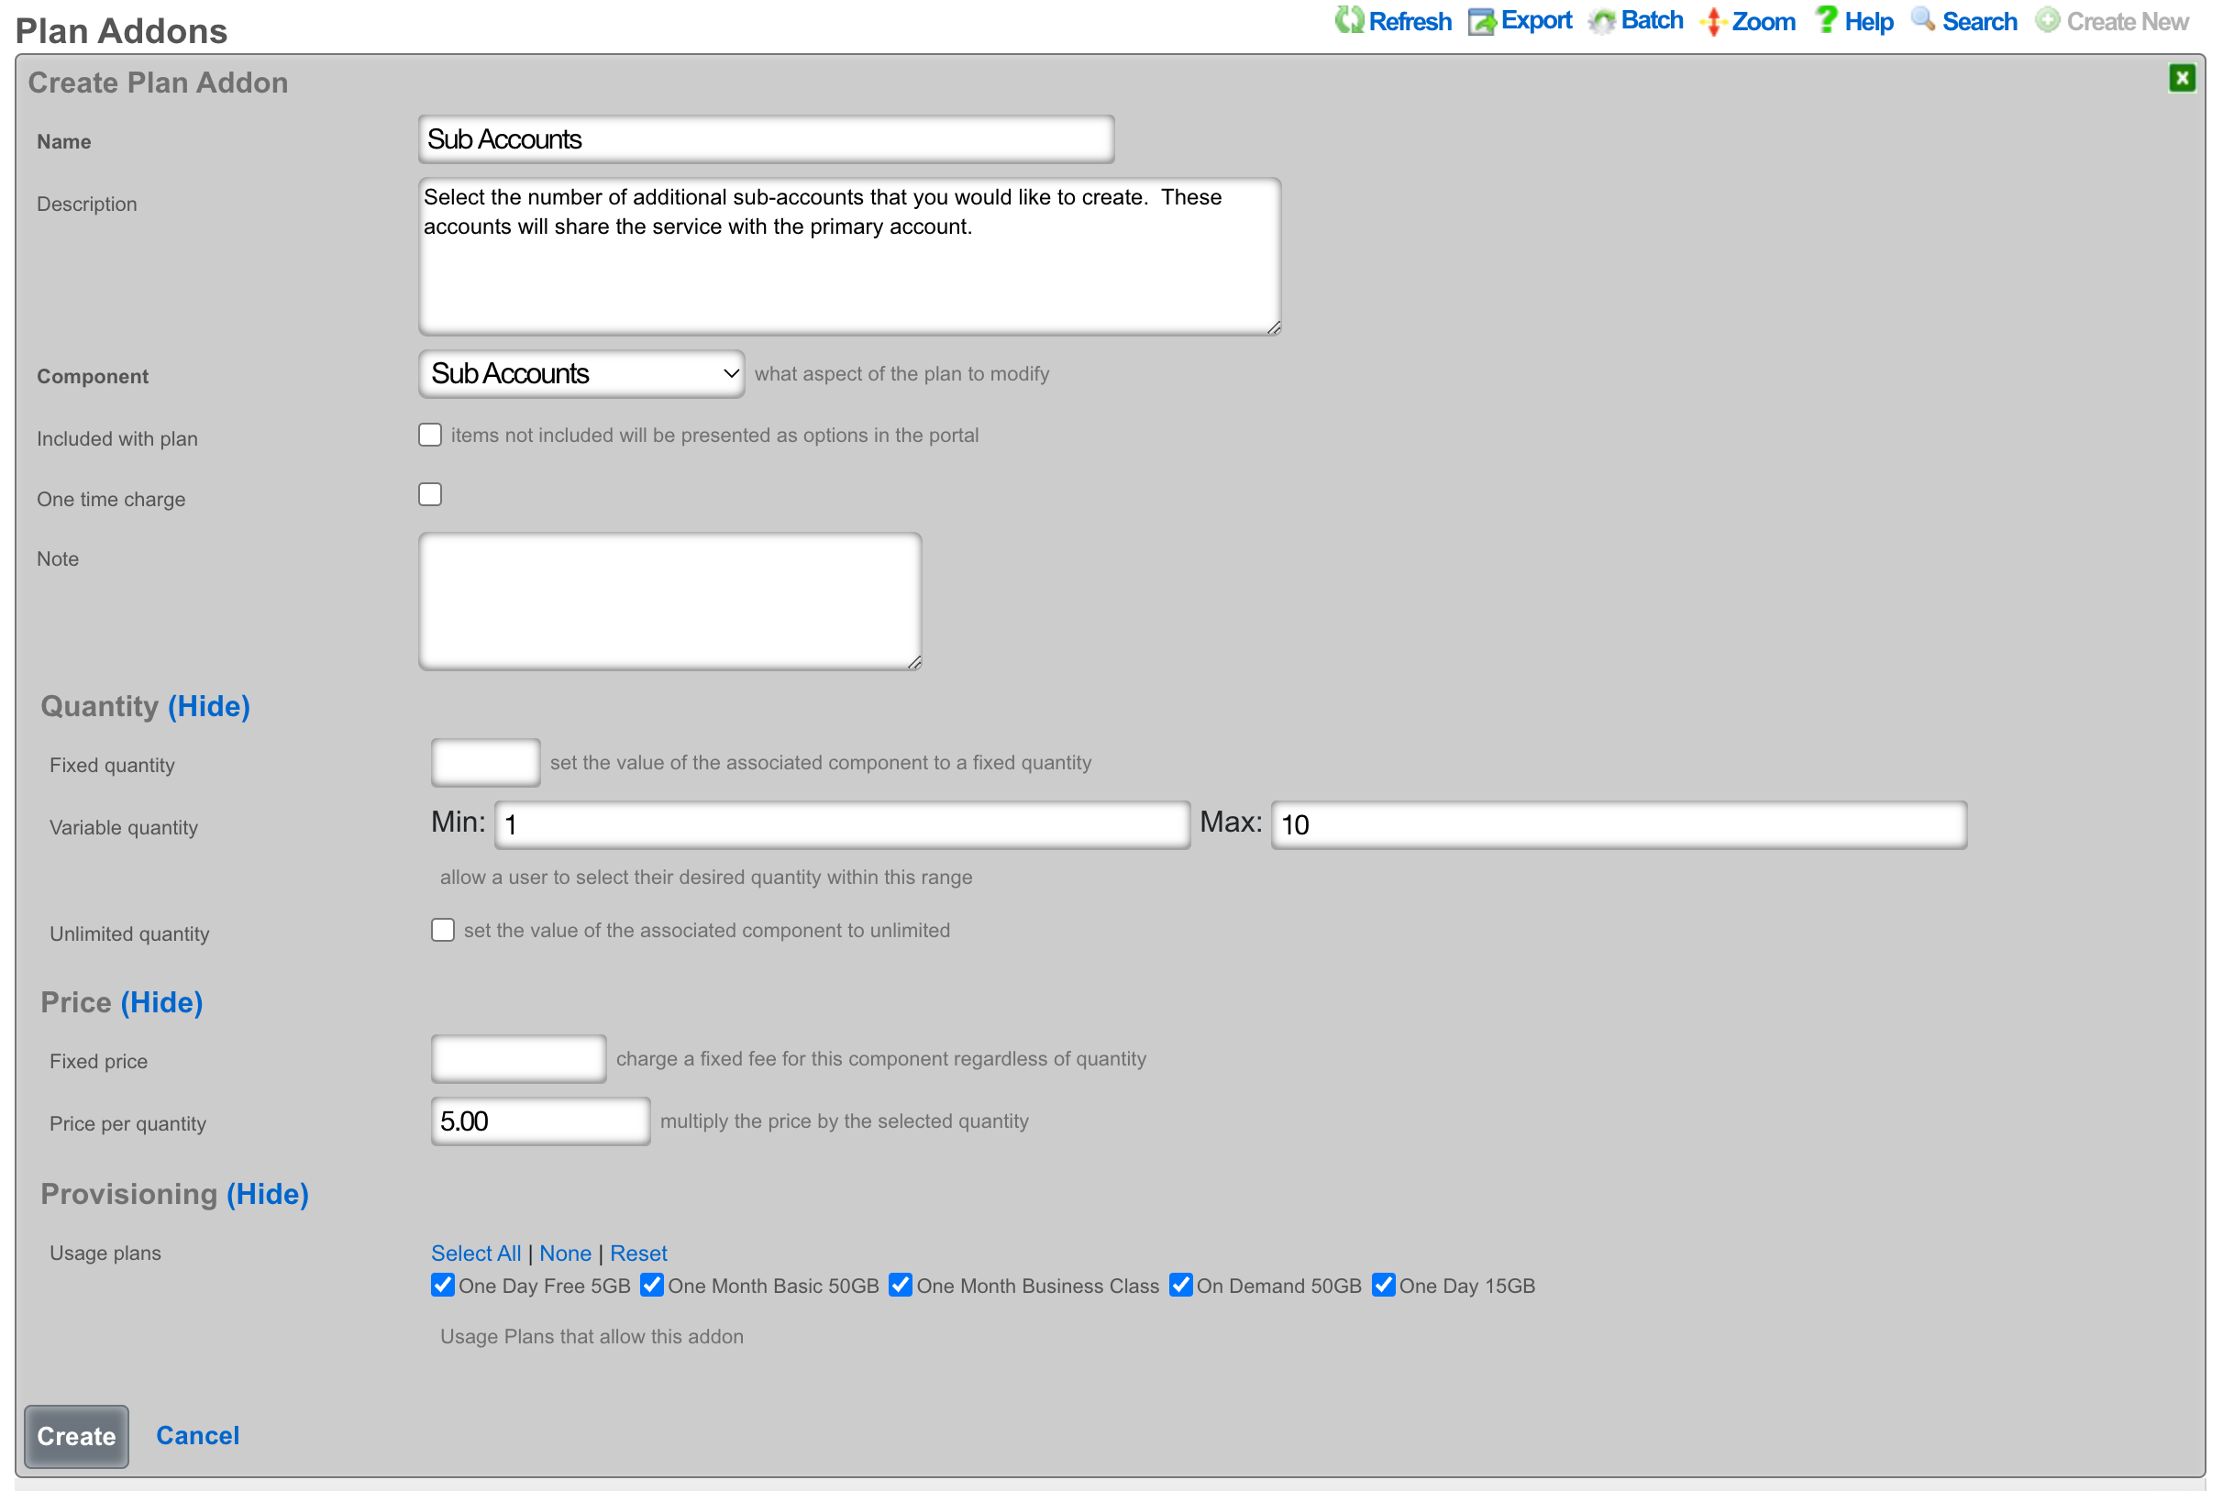
Task: Open the Batch gear icon
Action: click(x=1602, y=21)
